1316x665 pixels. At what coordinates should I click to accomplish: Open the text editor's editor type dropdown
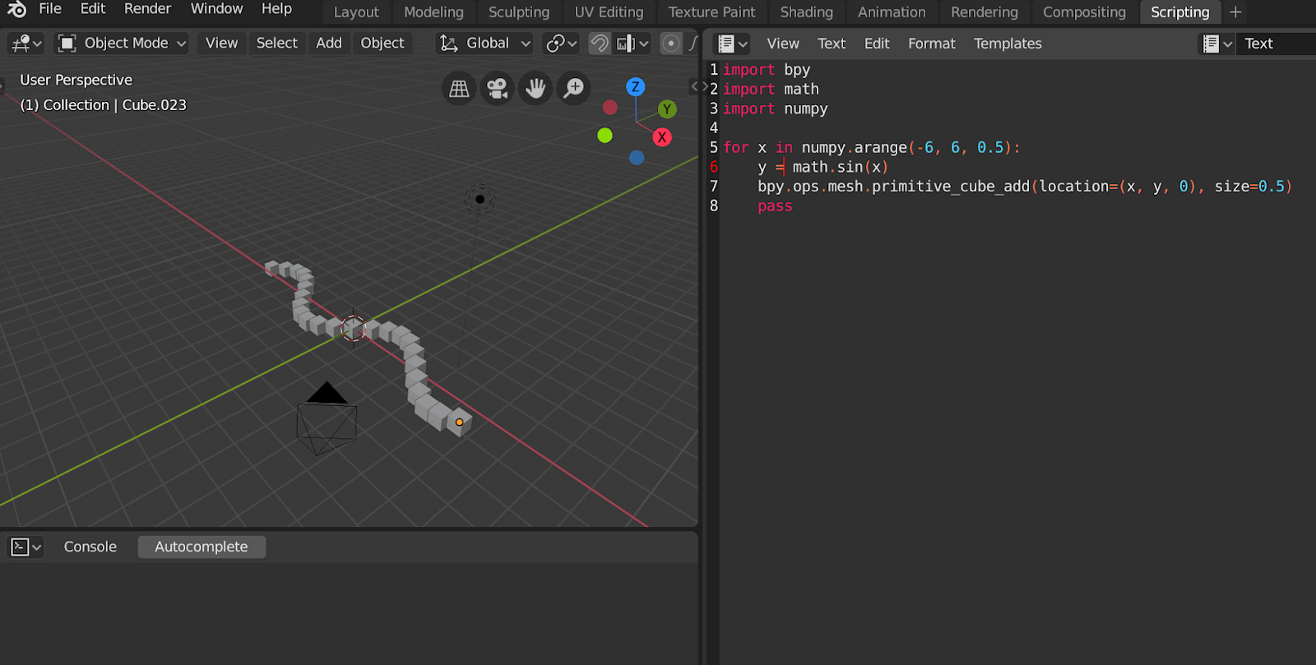[x=732, y=44]
